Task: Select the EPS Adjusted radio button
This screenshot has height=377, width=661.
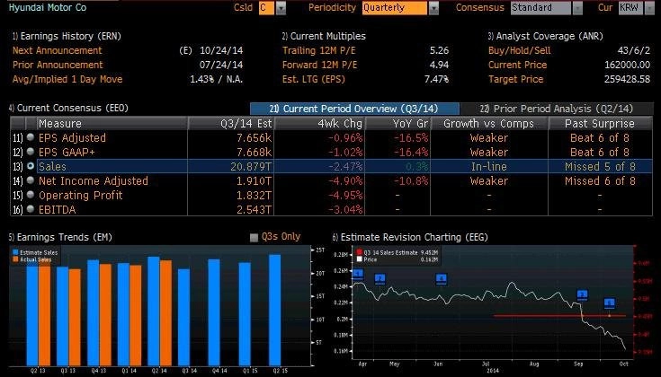Action: coord(31,137)
